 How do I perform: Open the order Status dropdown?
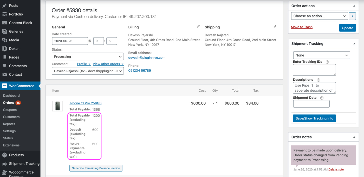tap(88, 56)
